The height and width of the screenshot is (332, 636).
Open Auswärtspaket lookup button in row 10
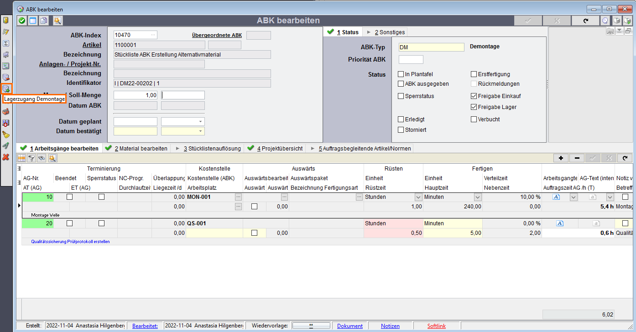(x=360, y=197)
